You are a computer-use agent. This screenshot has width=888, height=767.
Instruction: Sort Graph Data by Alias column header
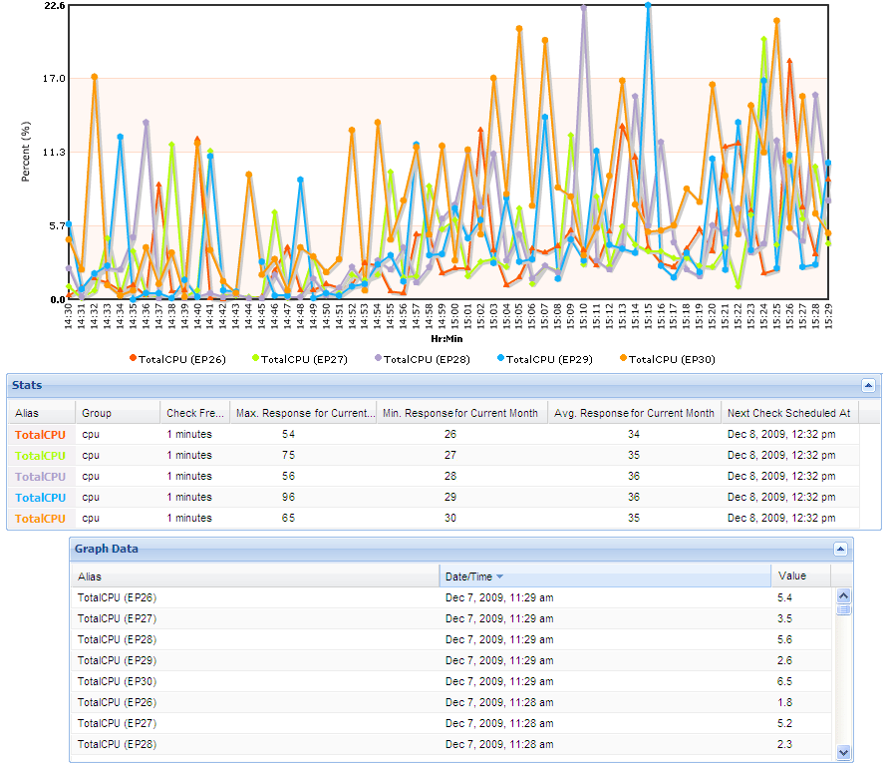click(x=255, y=576)
